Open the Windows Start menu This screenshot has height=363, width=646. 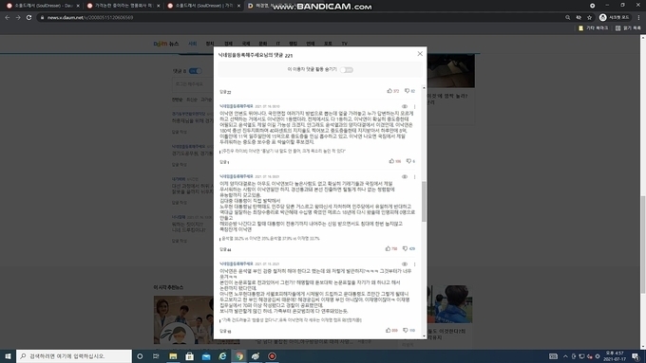[8, 356]
